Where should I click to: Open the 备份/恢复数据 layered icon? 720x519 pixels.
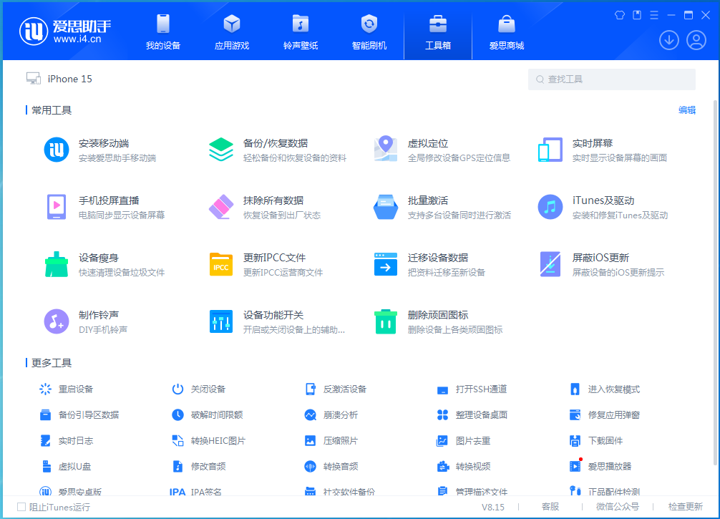pyautogui.click(x=221, y=150)
